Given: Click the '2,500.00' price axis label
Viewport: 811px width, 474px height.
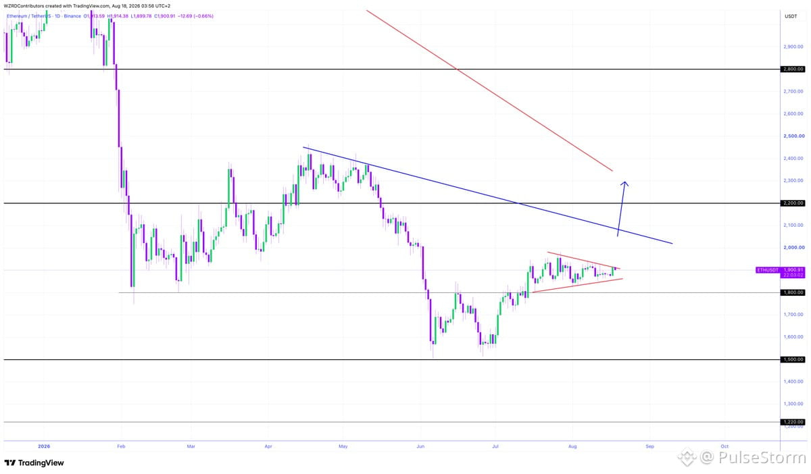Looking at the screenshot, I should coord(793,136).
